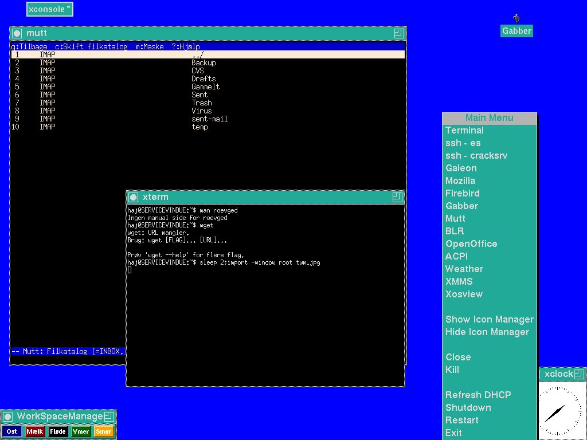Viewport: 587px width, 440px height.
Task: Click the WorkSpaceManager iconify dot
Action: (8, 417)
